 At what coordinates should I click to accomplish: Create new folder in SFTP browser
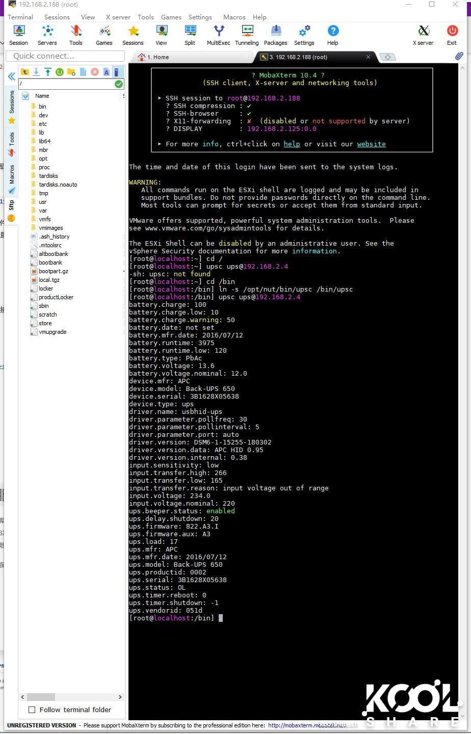pyautogui.click(x=71, y=72)
